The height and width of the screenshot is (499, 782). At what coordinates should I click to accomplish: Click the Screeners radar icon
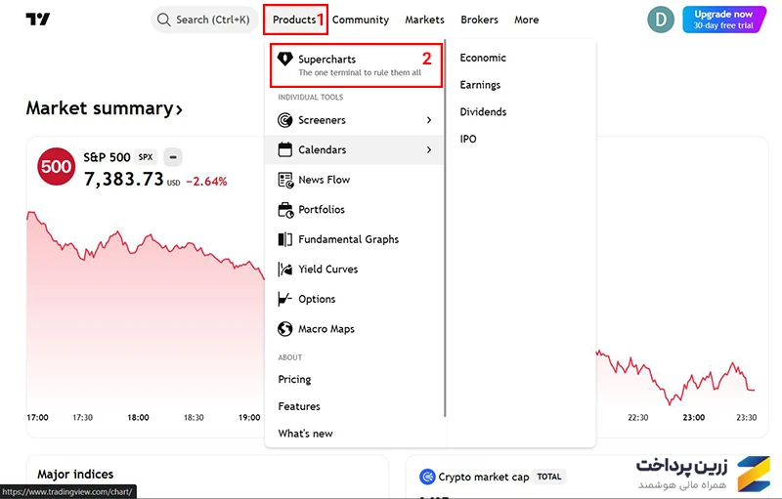coord(284,120)
